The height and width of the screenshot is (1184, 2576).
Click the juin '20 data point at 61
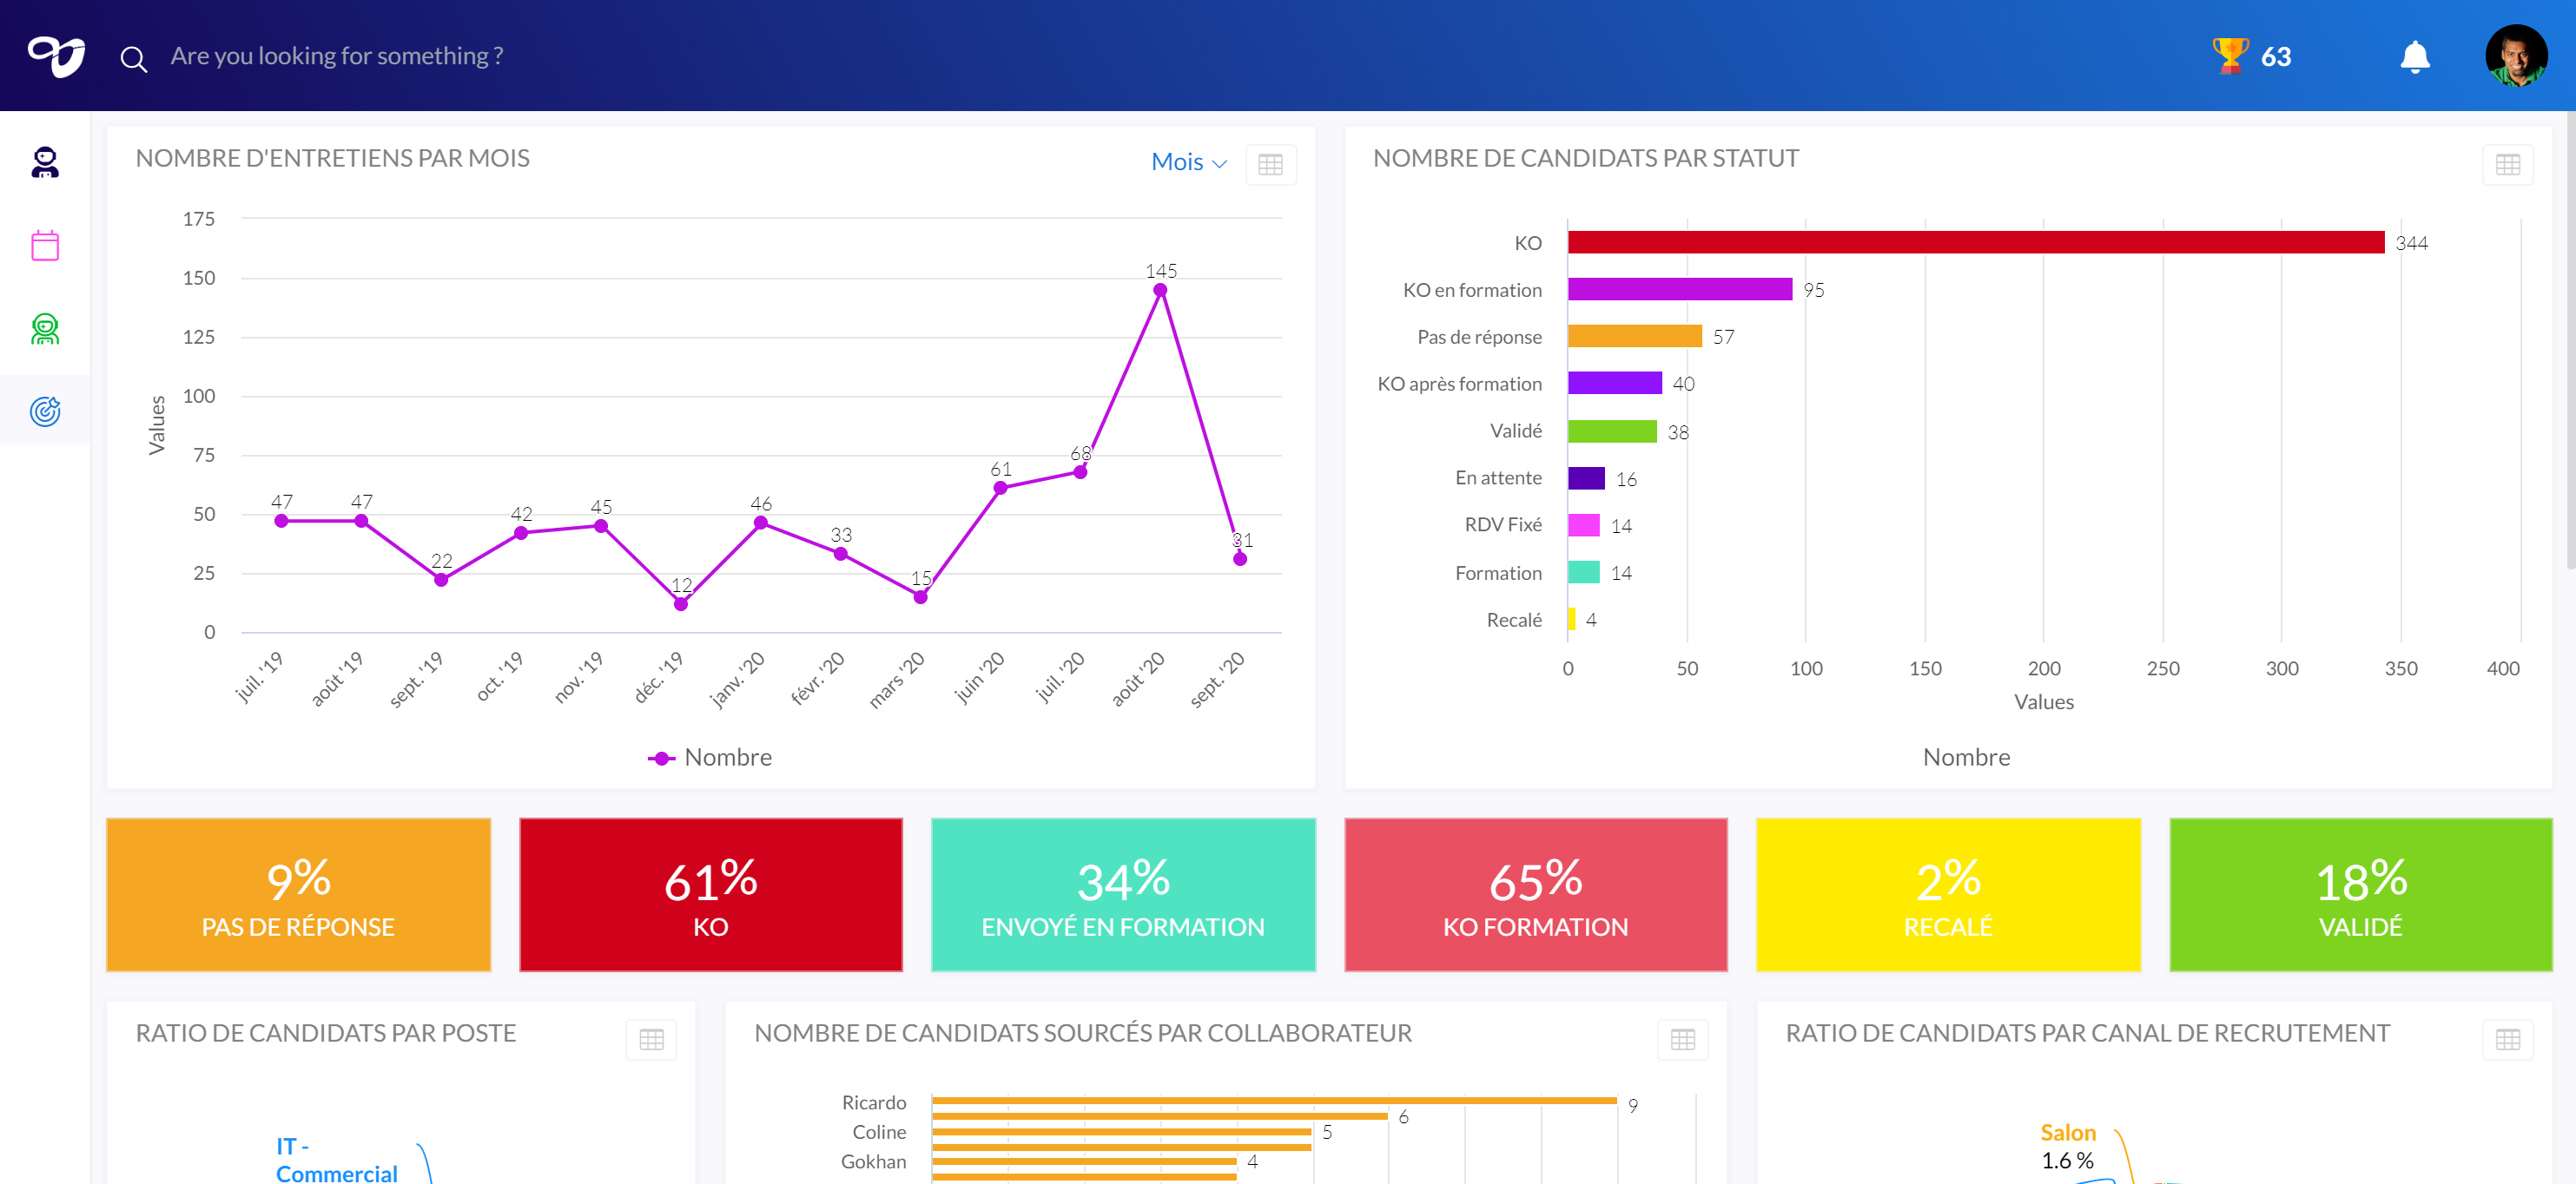point(1000,488)
